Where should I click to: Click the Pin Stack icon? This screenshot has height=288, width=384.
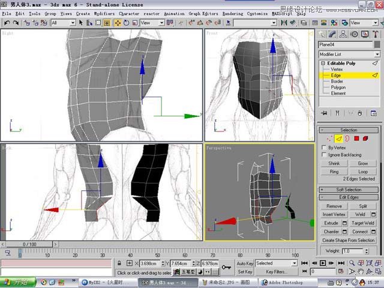coord(324,112)
